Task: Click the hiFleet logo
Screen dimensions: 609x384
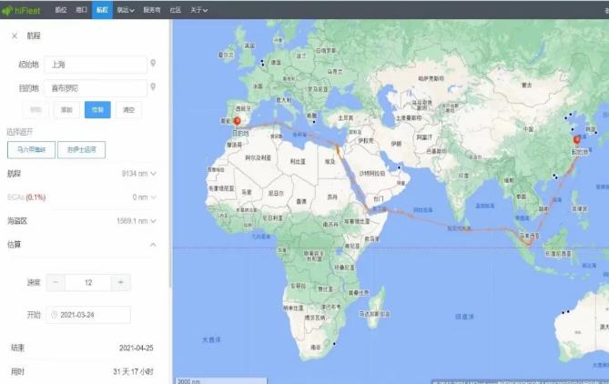Action: (21, 11)
